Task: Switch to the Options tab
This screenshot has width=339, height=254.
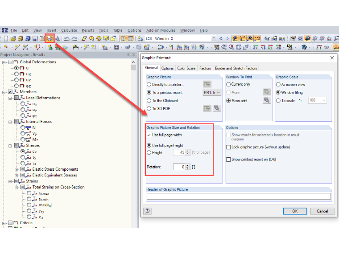Action: coord(167,68)
